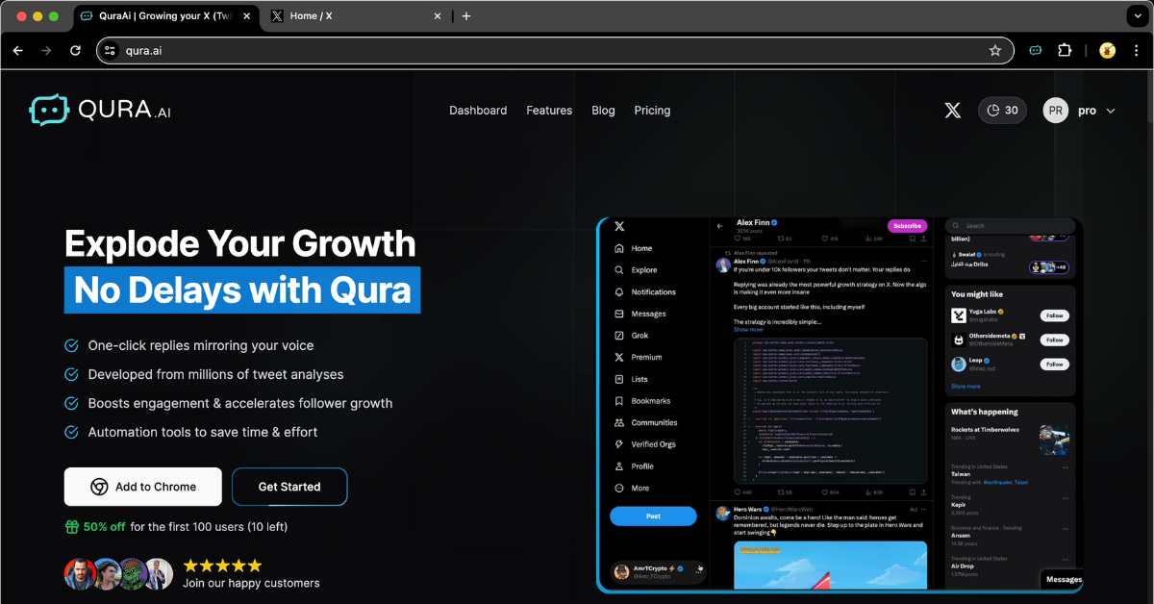Click the AmrTCrypto account in the preview
1154x604 pixels.
click(658, 571)
